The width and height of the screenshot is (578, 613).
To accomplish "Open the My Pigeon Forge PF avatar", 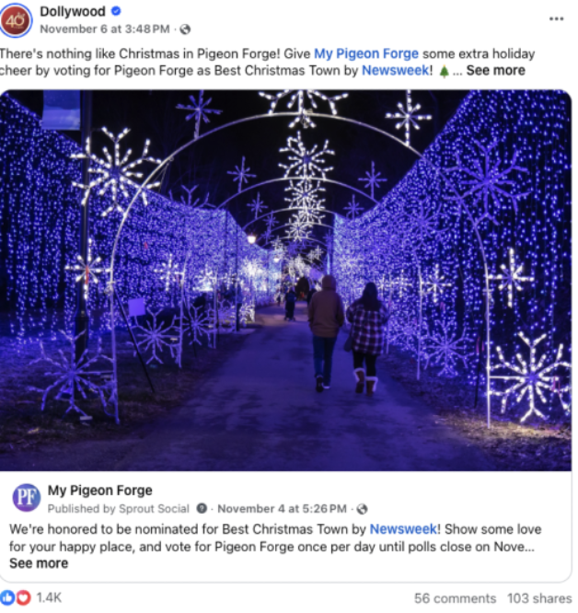I will 27,497.
